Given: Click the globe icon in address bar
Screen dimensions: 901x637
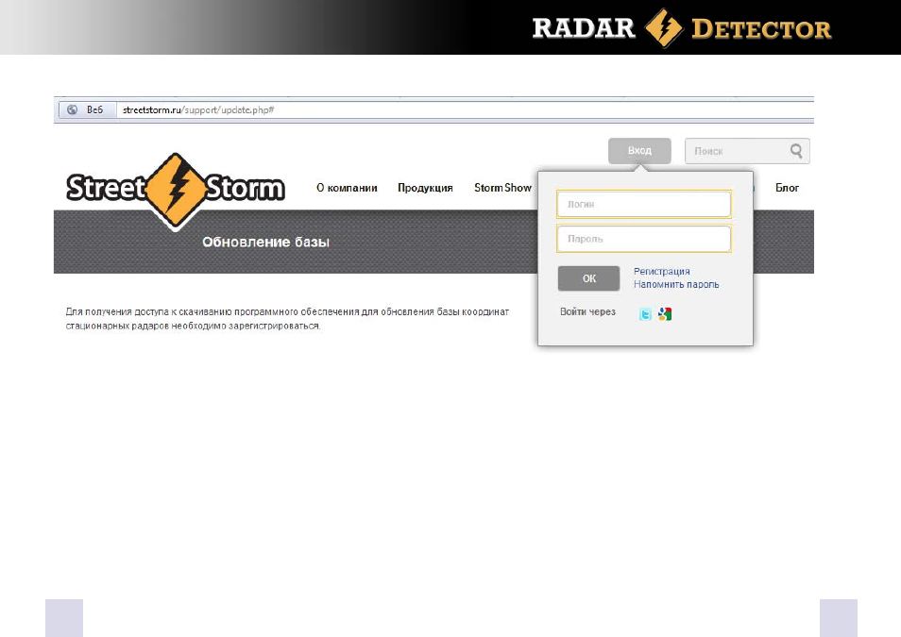Looking at the screenshot, I should 73,109.
